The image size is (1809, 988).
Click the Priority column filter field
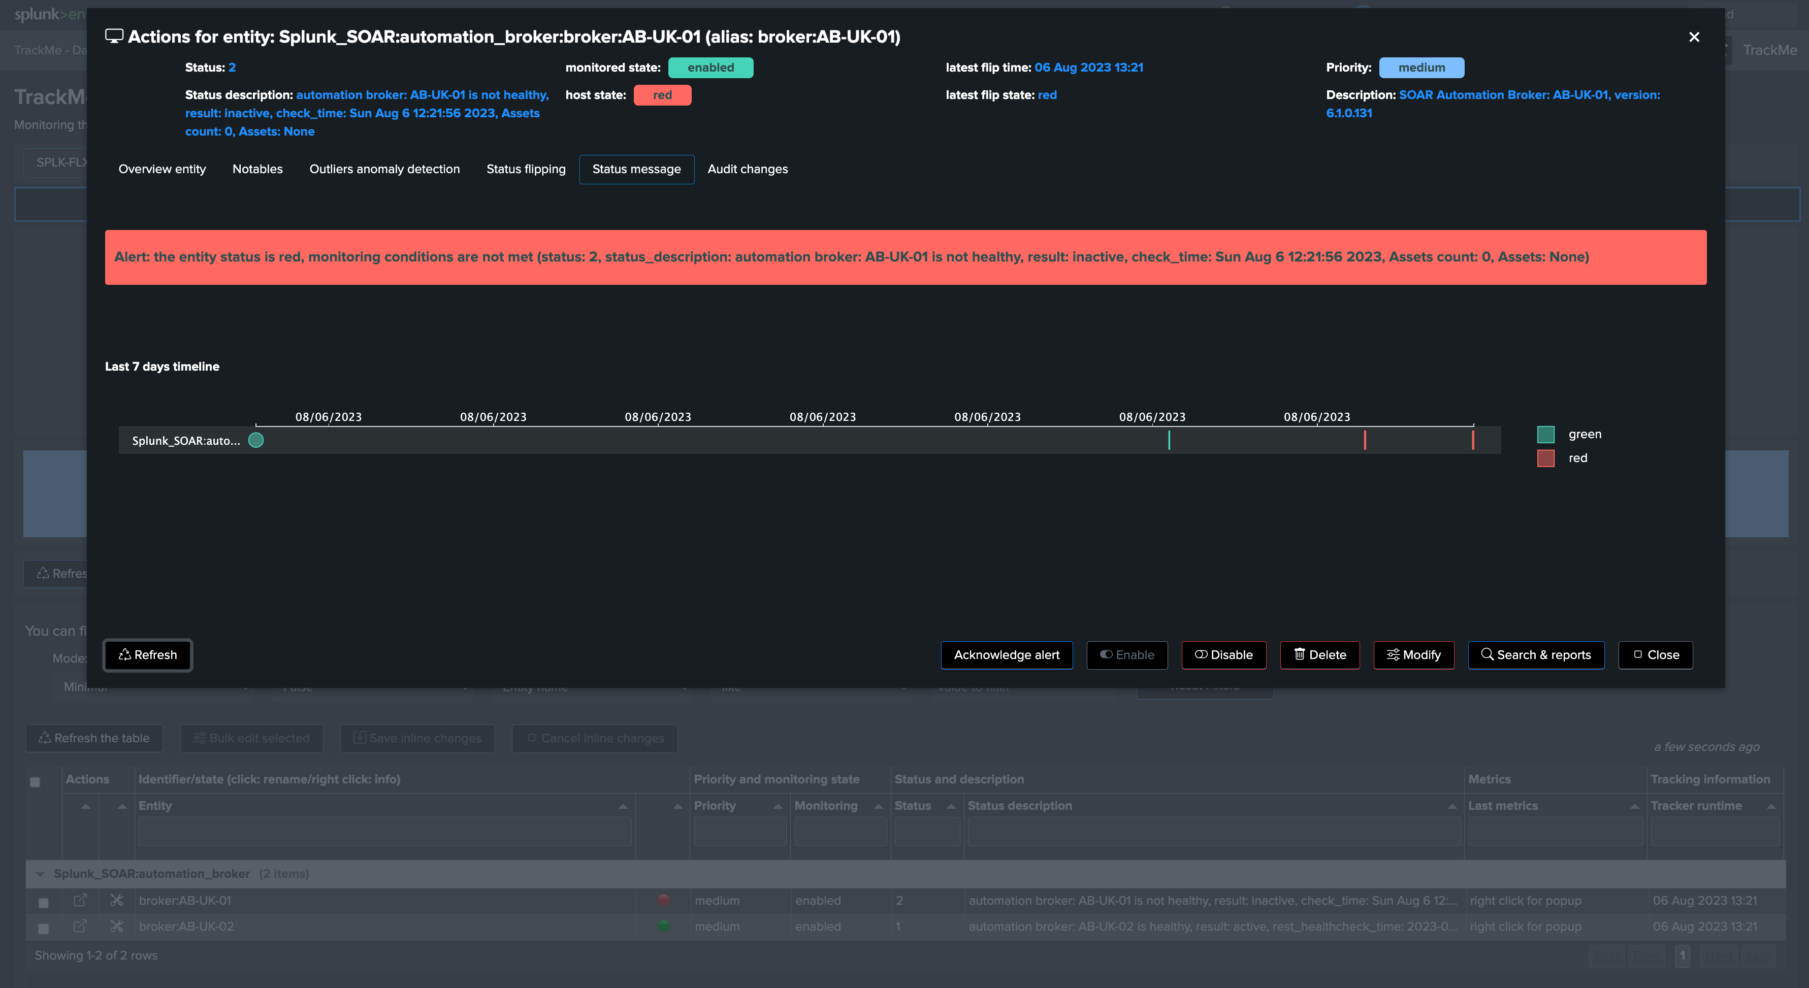coord(740,832)
